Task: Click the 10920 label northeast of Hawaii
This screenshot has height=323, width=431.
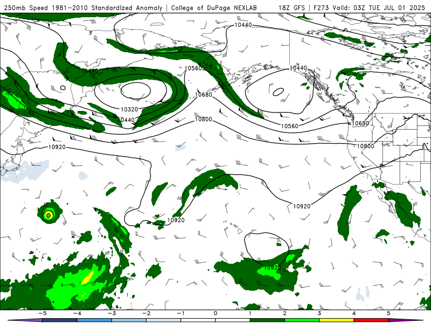Action: pyautogui.click(x=302, y=206)
